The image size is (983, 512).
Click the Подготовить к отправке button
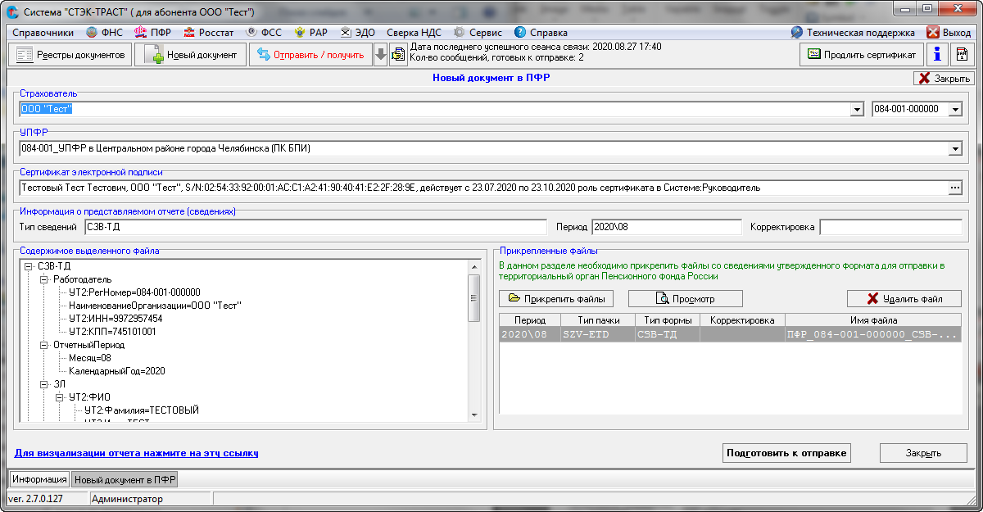(x=787, y=453)
